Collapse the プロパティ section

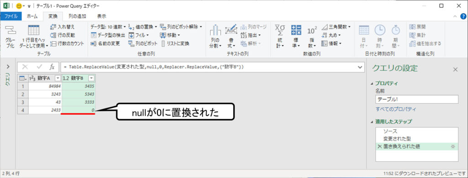tap(372, 83)
